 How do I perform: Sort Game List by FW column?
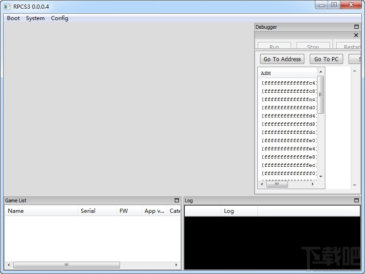(129, 211)
